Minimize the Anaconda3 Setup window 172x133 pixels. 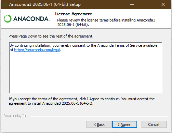pos(132,4)
